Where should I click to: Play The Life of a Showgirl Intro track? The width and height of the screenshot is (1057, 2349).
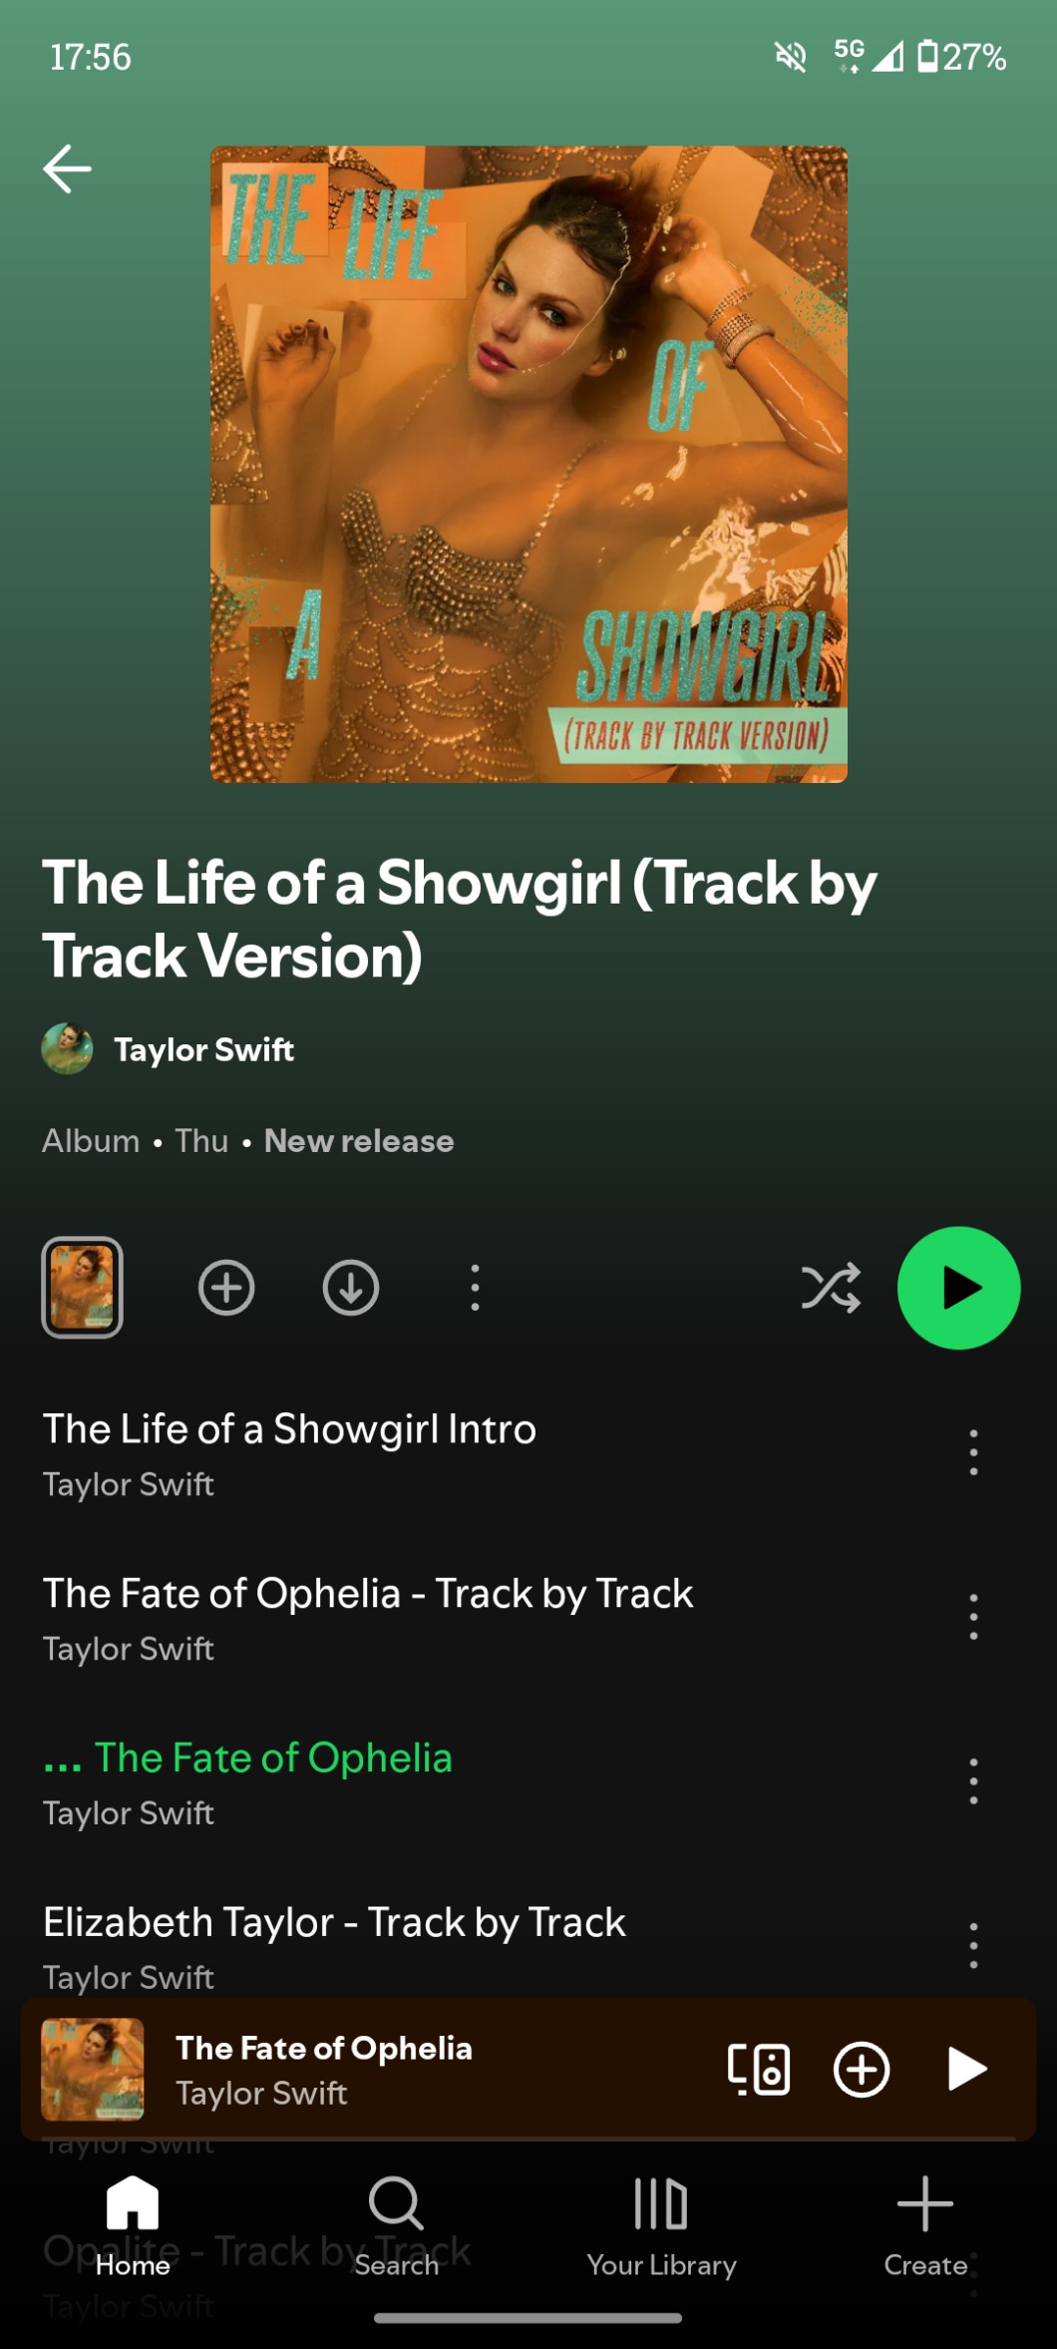point(289,1452)
